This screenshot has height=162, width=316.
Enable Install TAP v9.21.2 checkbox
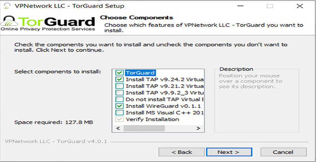pyautogui.click(x=119, y=86)
